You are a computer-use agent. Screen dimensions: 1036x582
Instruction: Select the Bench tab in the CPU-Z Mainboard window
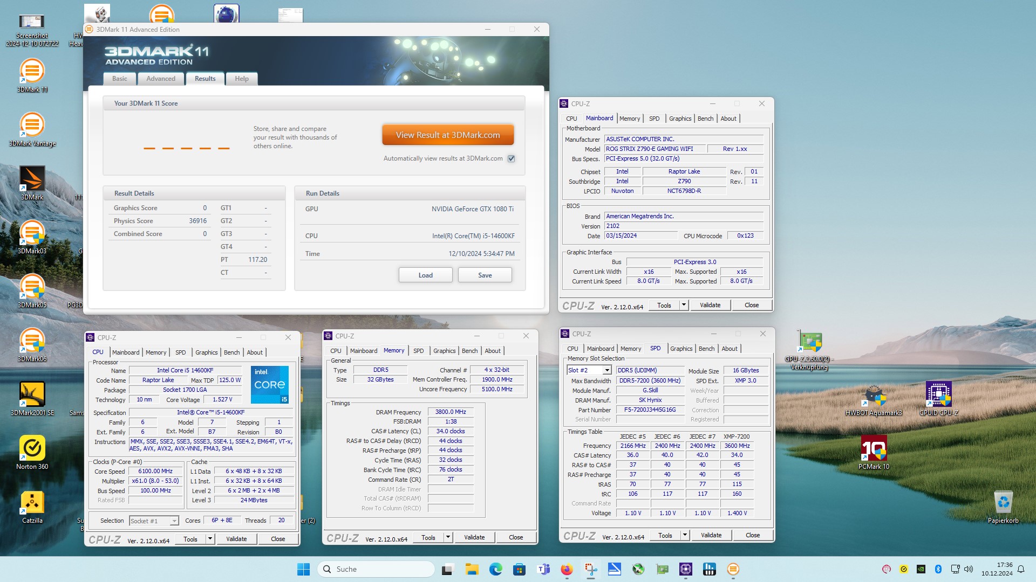[x=705, y=119]
